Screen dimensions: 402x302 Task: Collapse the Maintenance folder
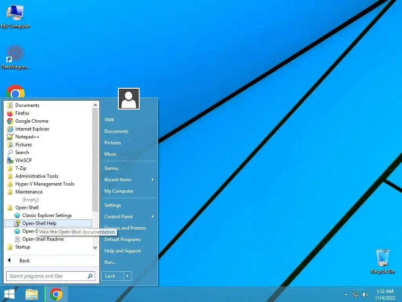48,192
